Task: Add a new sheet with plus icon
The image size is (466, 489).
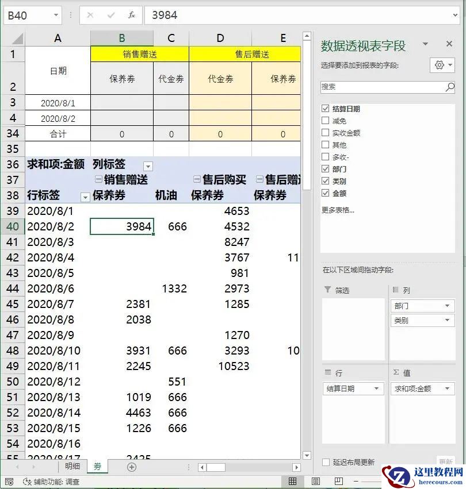Action: [132, 467]
